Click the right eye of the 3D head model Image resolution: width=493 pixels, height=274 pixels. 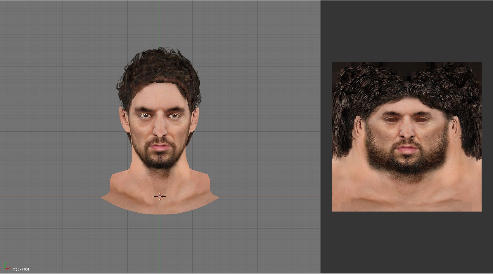[x=174, y=116]
